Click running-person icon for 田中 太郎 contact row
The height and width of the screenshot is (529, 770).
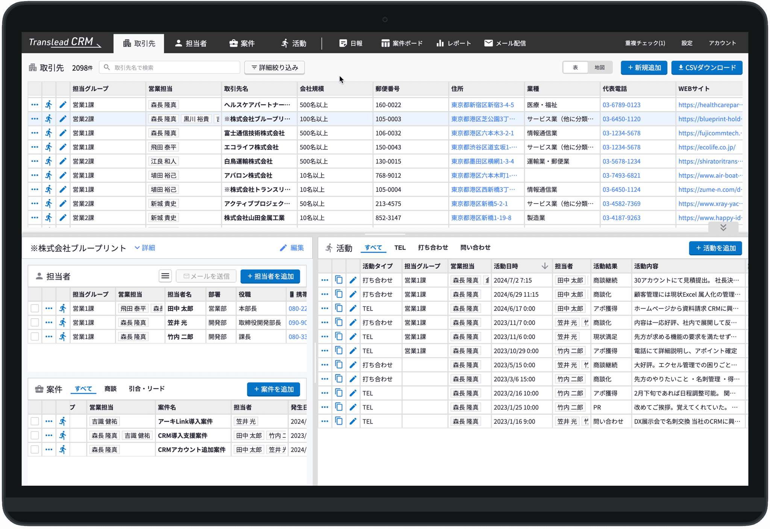(x=63, y=309)
